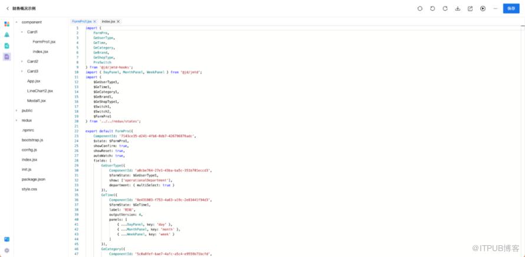Screen dimensions: 525x257
Task: Open index.jsx under Card1 folder
Action: (x=41, y=52)
